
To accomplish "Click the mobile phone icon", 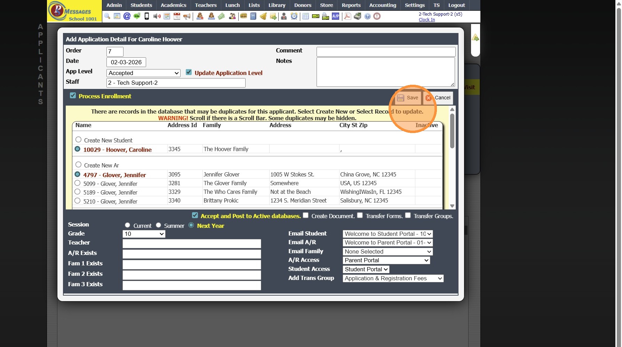I will pos(147,16).
